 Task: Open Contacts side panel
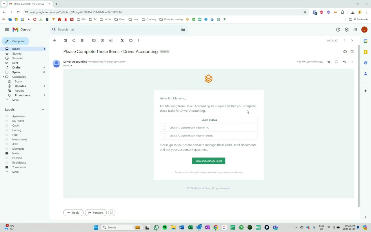[365, 73]
